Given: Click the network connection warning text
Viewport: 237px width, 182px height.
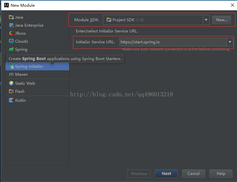Looking at the screenshot, I should point(176,49).
